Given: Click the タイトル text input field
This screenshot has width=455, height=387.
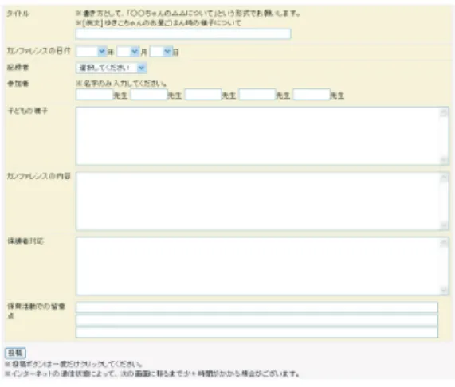Looking at the screenshot, I should 183,34.
